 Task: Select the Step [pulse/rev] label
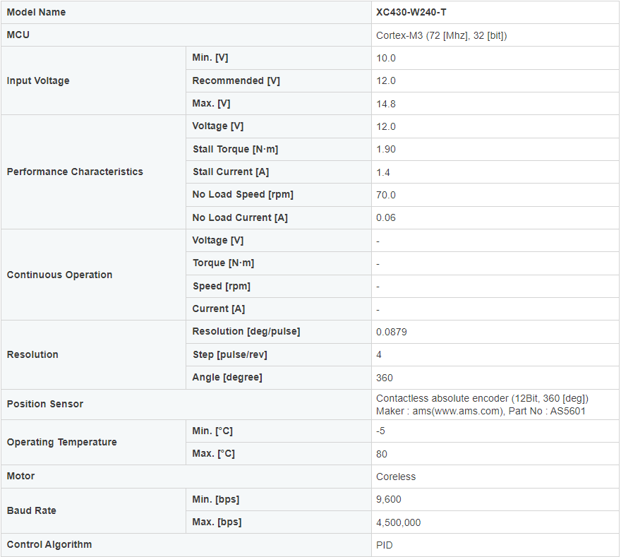229,354
